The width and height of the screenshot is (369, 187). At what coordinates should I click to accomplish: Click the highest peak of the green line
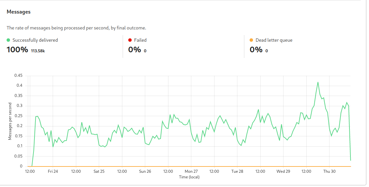pos(318,82)
